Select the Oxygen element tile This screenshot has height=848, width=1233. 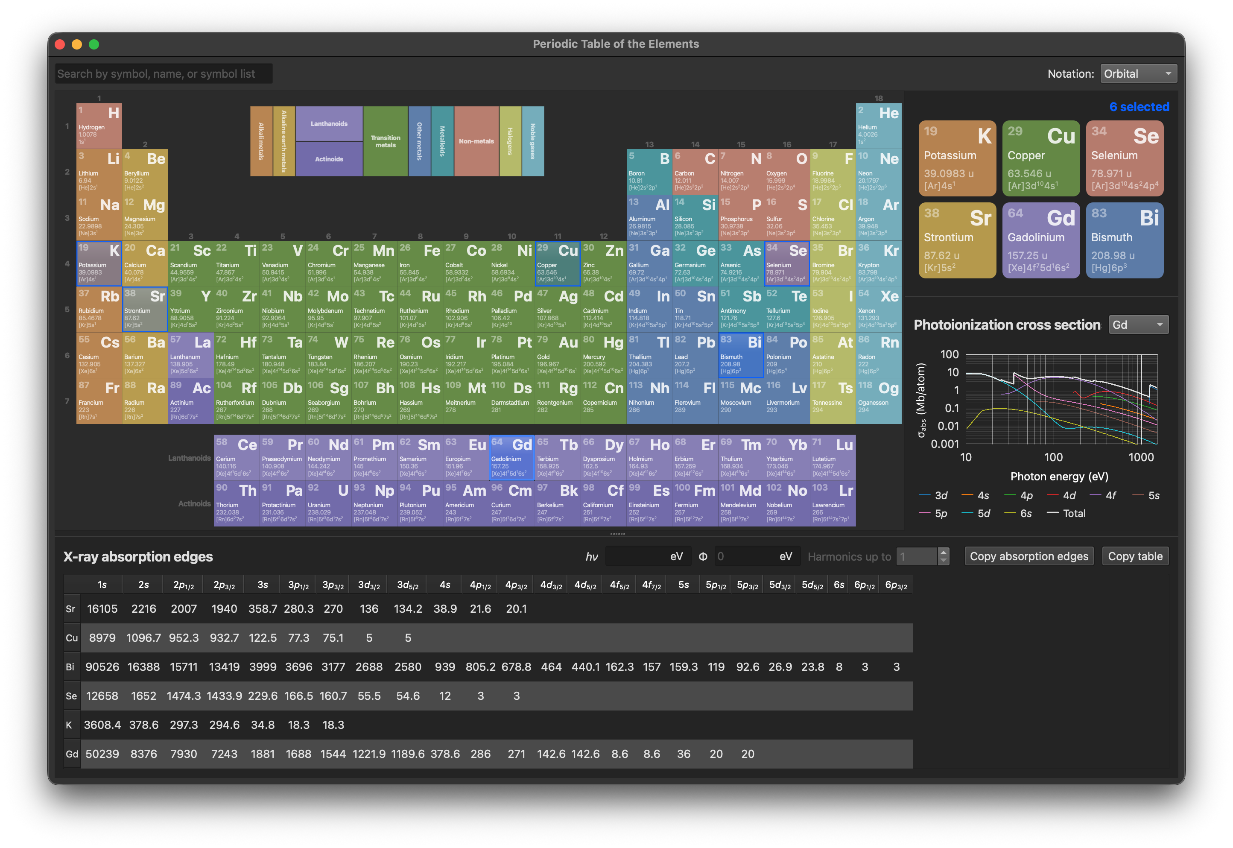click(787, 172)
